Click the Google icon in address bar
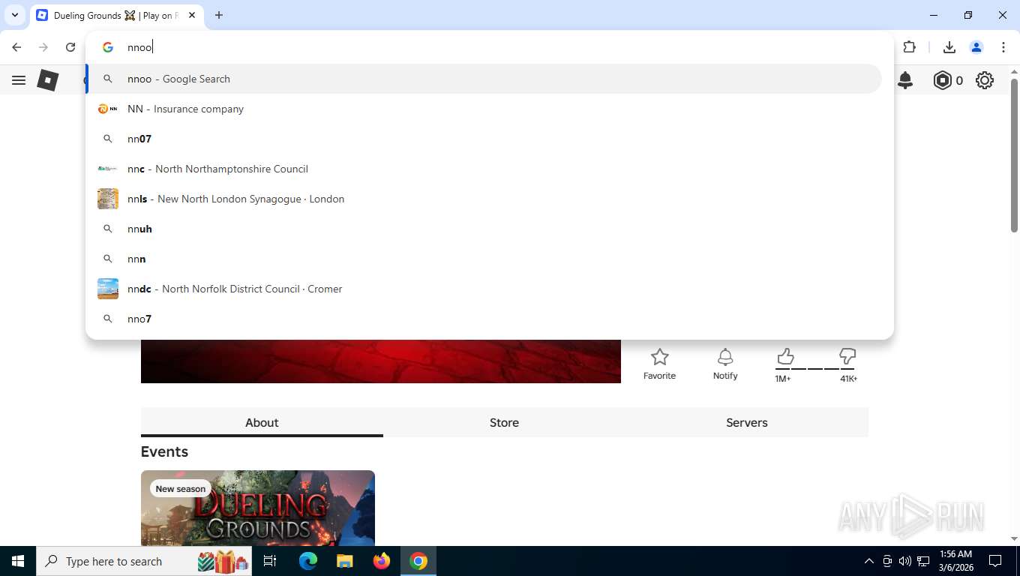1020x576 pixels. [108, 47]
